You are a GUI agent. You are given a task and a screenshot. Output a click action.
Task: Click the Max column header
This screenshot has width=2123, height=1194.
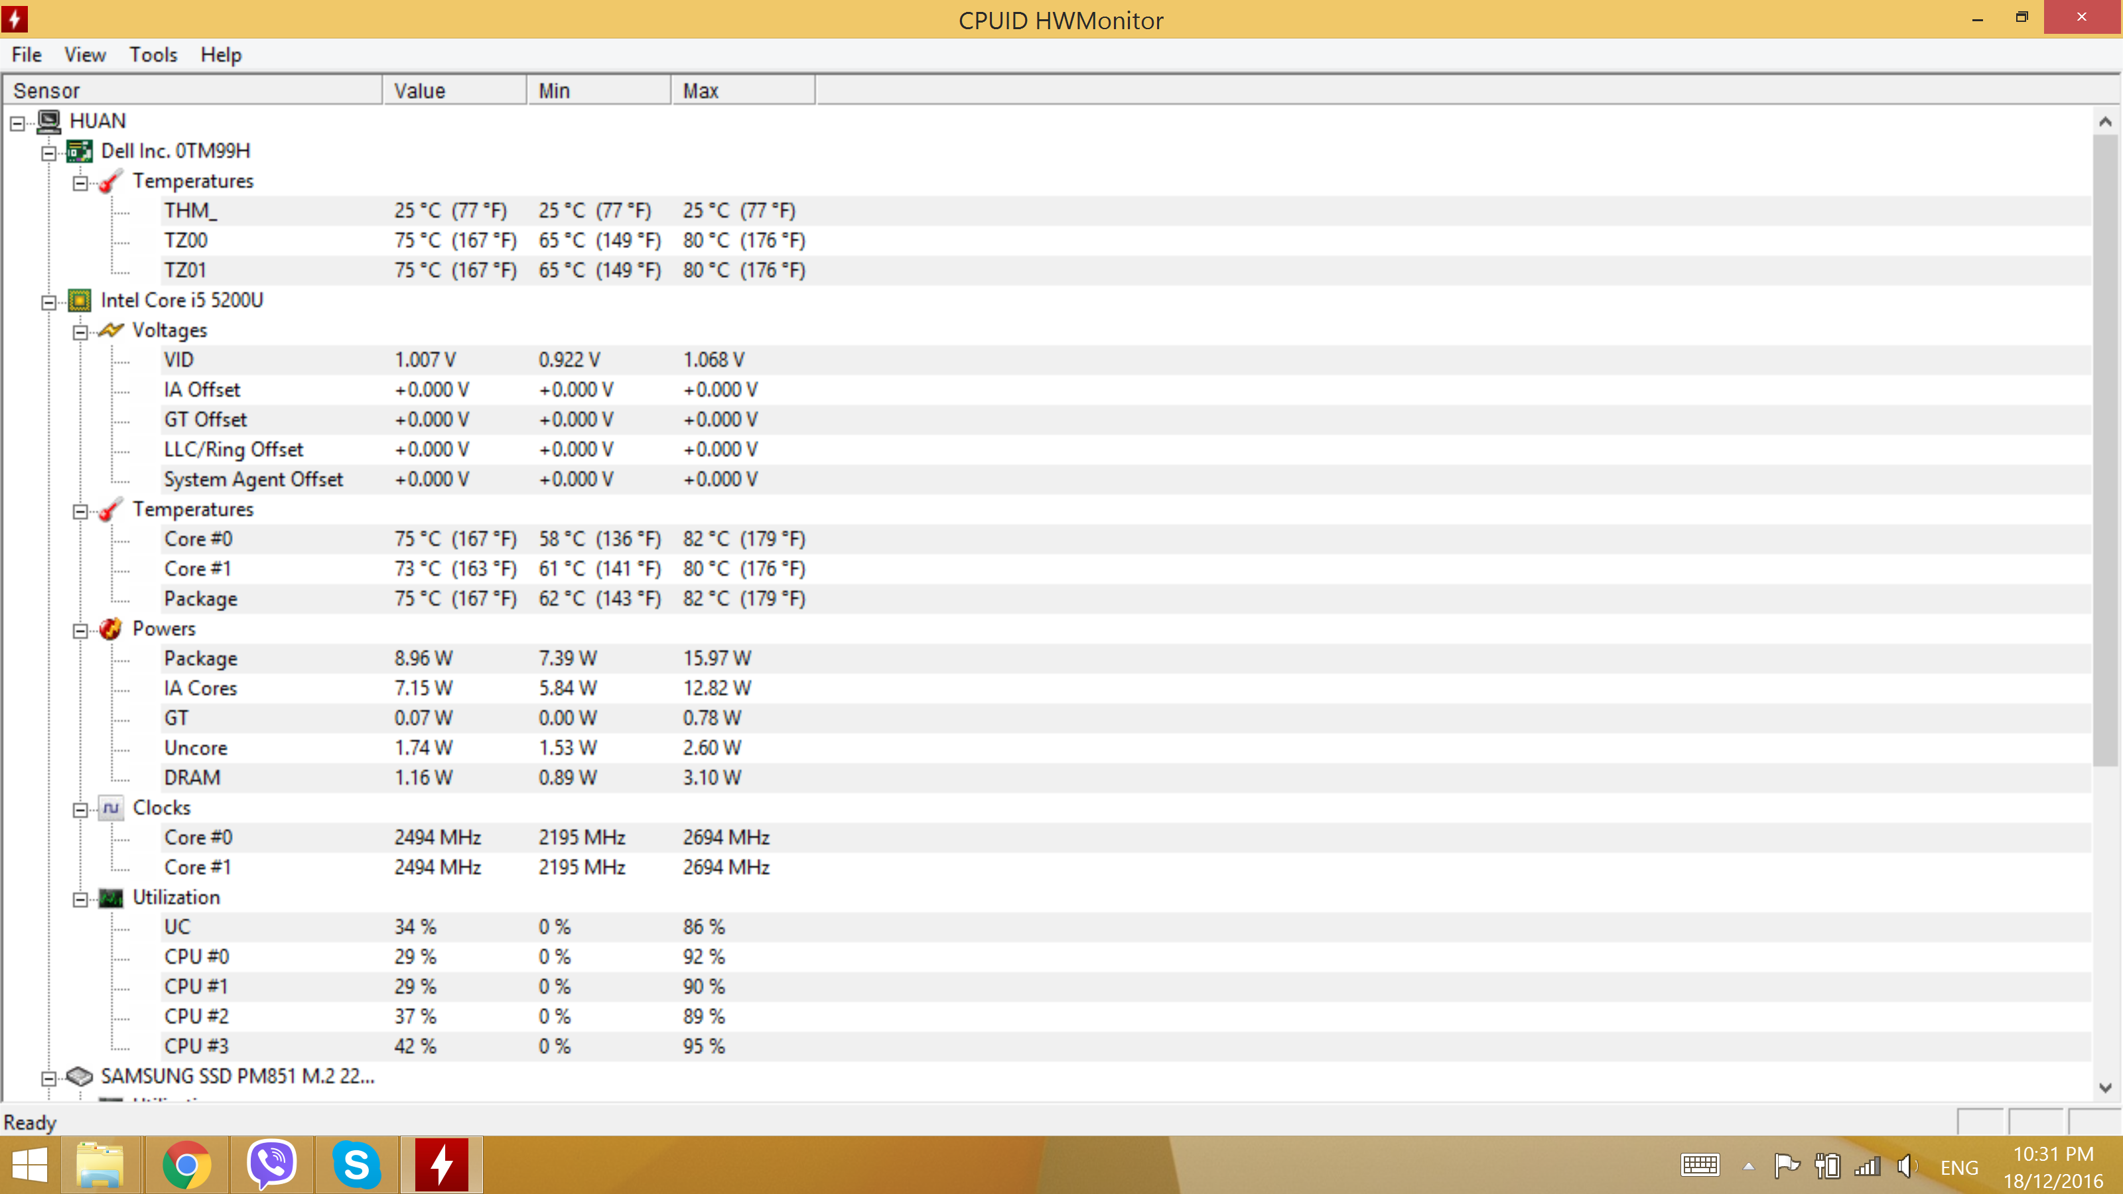[743, 91]
